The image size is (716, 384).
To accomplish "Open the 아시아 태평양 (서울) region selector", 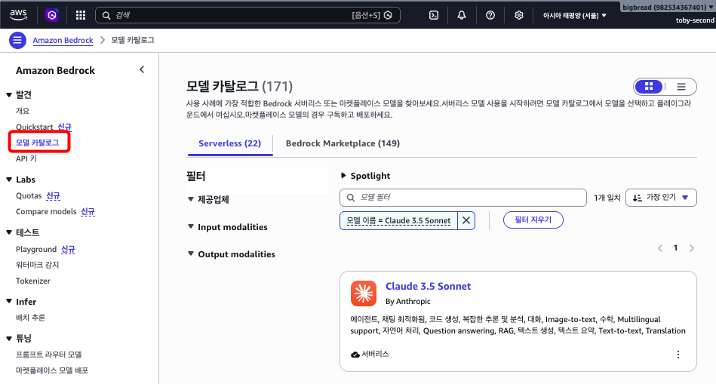I will [x=574, y=15].
